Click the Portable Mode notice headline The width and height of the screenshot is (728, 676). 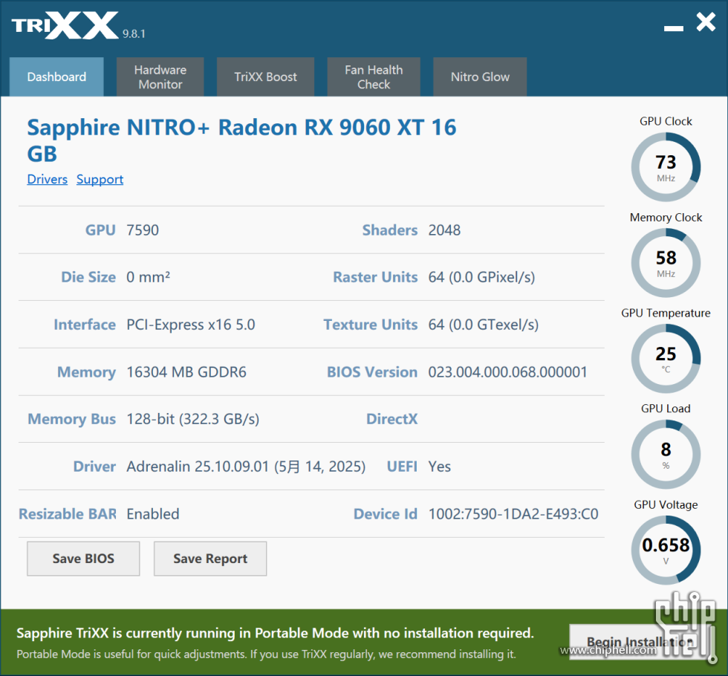tap(275, 633)
